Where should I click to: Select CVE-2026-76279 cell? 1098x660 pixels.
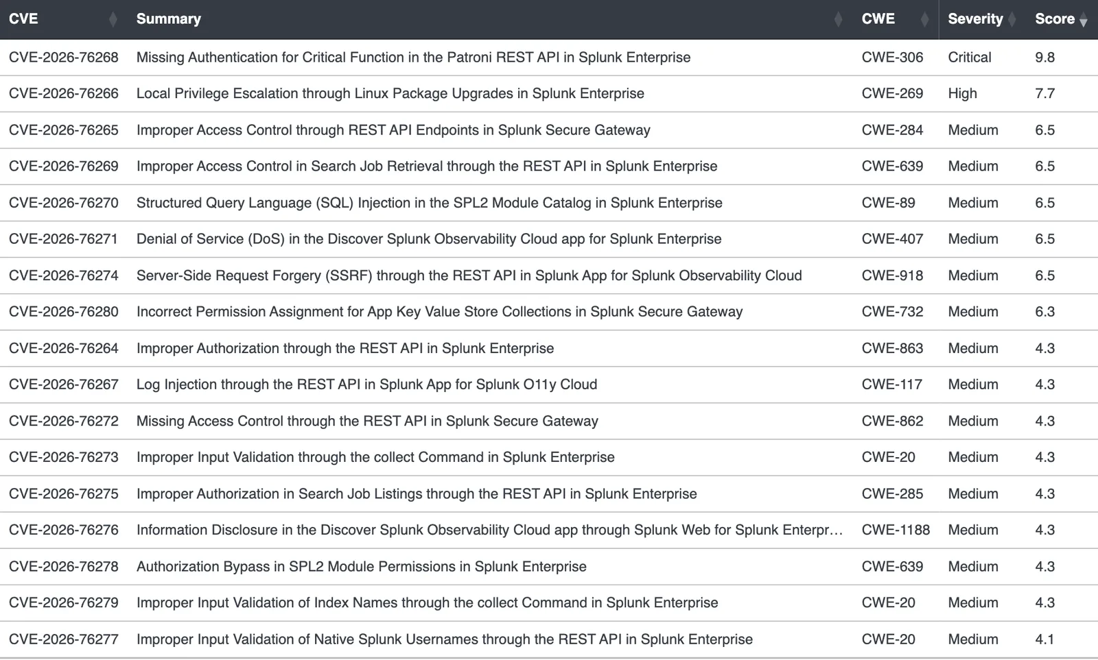64,603
